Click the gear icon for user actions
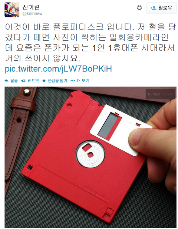This screenshot has height=229, width=178. pos(139,8)
